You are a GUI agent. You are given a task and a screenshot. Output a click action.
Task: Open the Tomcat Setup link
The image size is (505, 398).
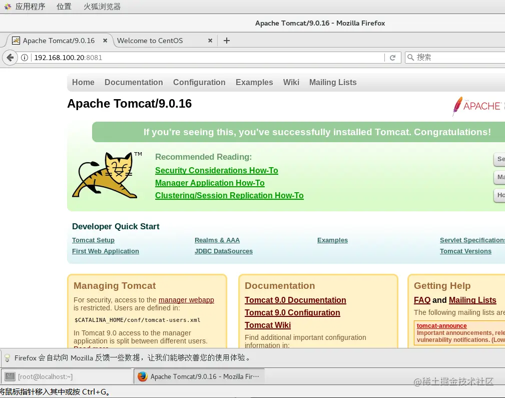(93, 240)
